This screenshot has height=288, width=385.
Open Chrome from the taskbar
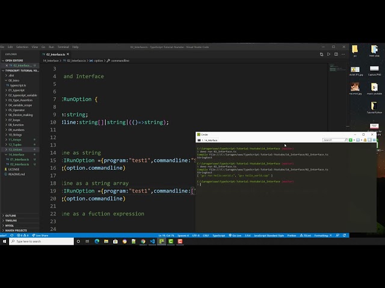pos(143,241)
